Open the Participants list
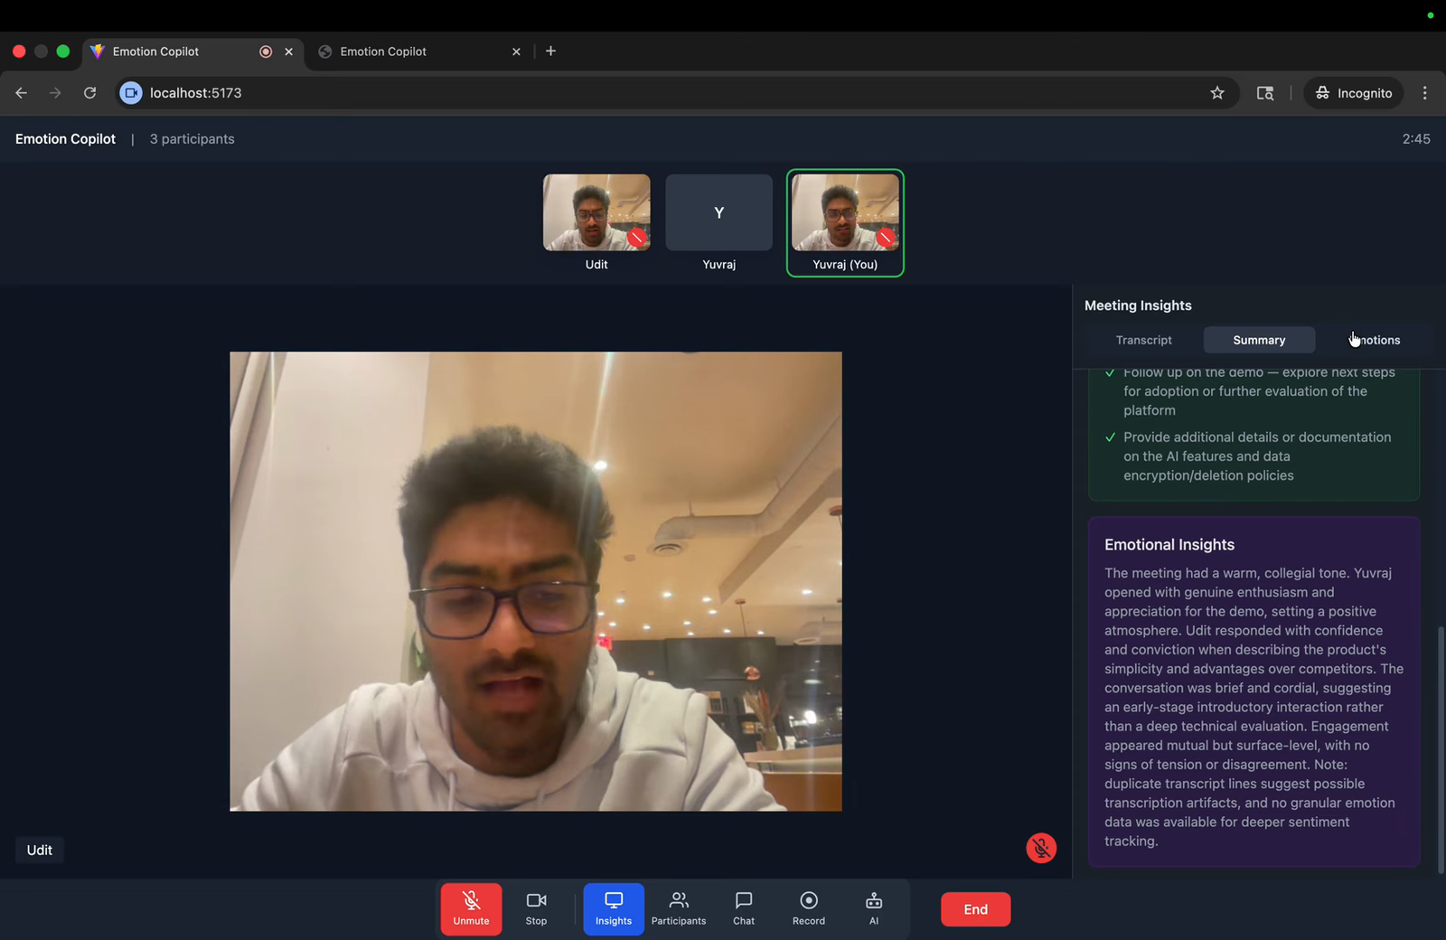 point(679,908)
